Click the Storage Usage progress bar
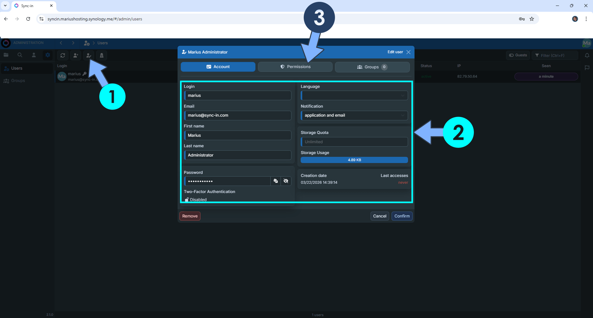Screen dimensions: 593x318 354,160
